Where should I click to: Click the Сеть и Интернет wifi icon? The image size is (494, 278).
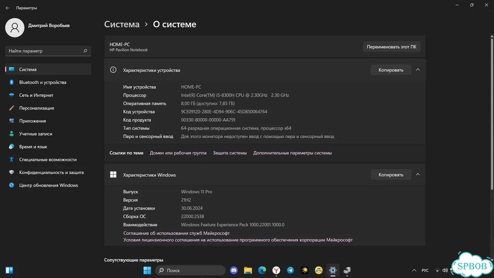pyautogui.click(x=12, y=95)
